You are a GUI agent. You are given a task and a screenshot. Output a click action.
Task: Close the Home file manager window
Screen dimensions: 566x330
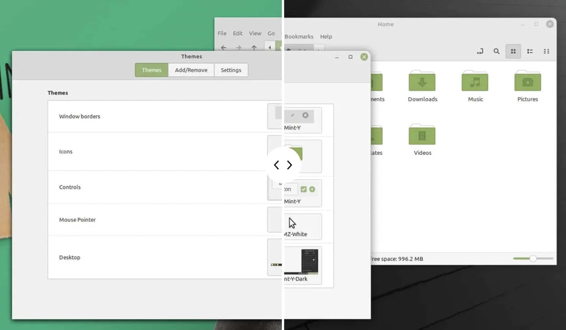(x=550, y=24)
